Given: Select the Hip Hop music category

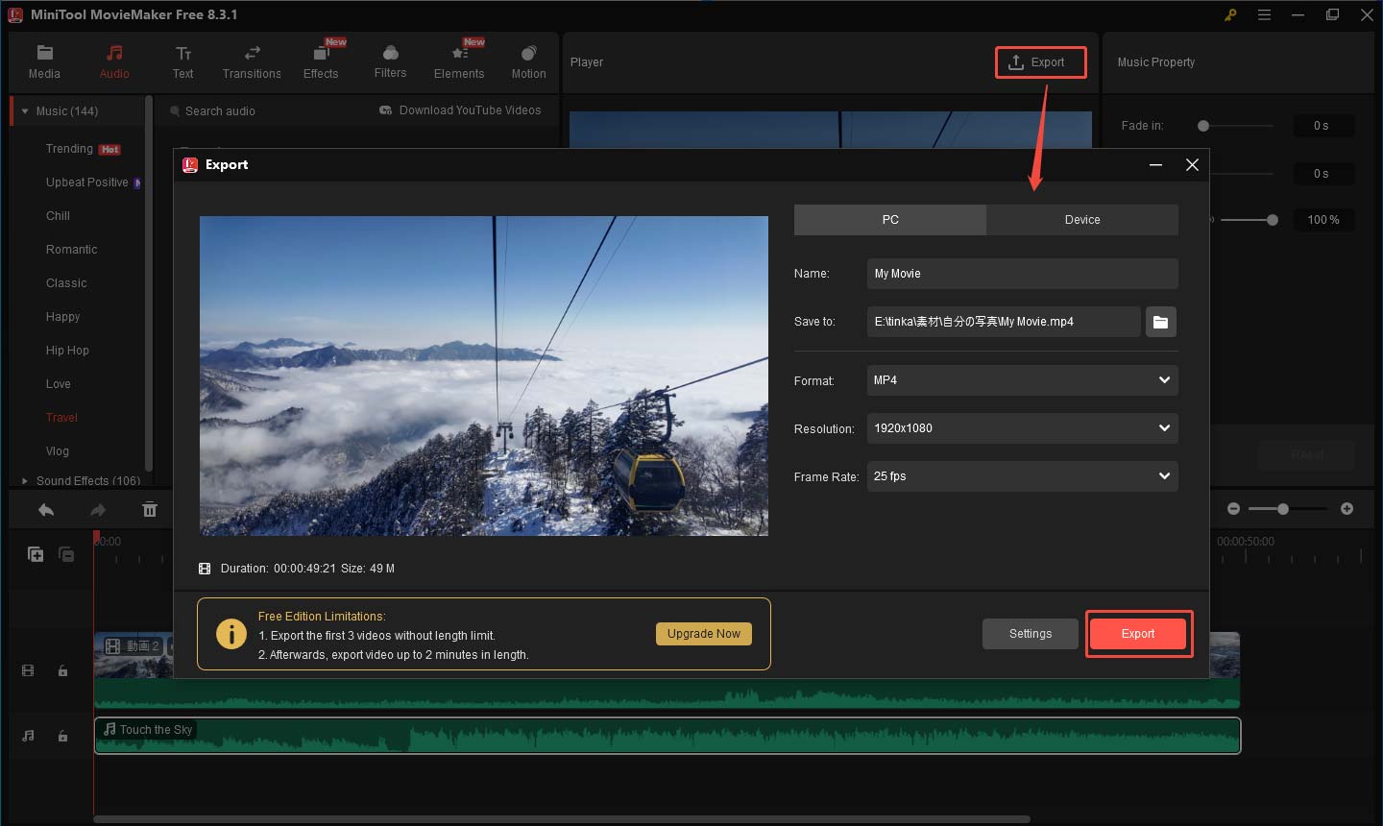Looking at the screenshot, I should [x=67, y=351].
